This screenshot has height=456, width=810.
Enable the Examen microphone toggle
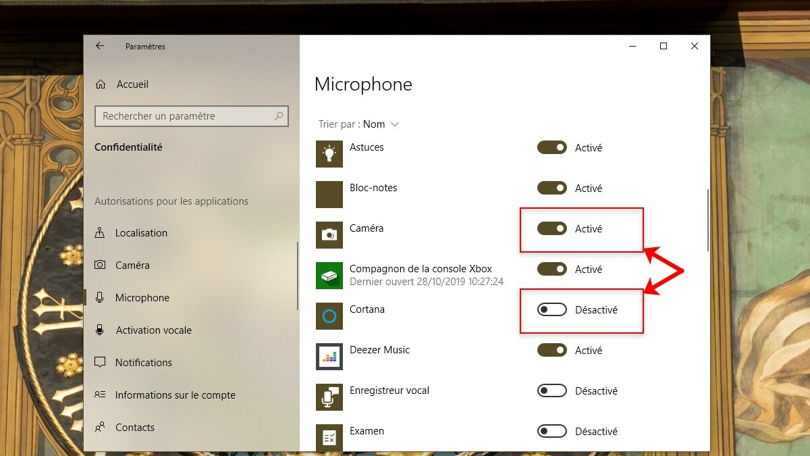coord(551,432)
